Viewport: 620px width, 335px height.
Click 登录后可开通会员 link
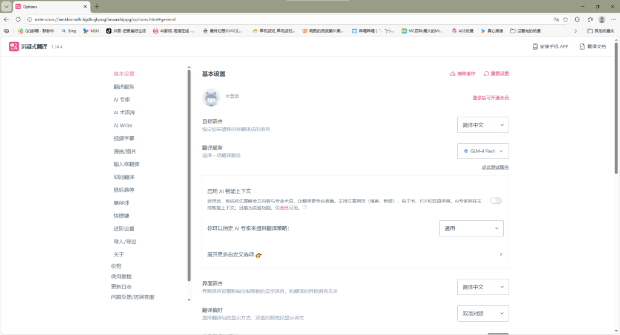click(490, 97)
